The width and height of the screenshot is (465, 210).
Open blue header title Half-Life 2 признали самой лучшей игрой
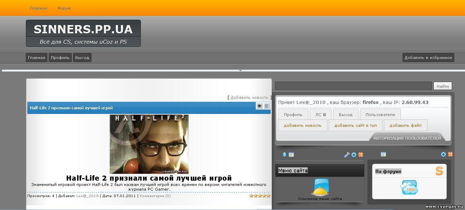[71, 108]
